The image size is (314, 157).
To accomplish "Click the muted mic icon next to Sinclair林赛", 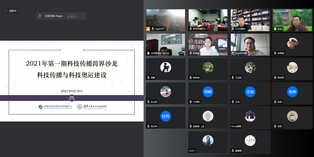I will click(x=233, y=53).
